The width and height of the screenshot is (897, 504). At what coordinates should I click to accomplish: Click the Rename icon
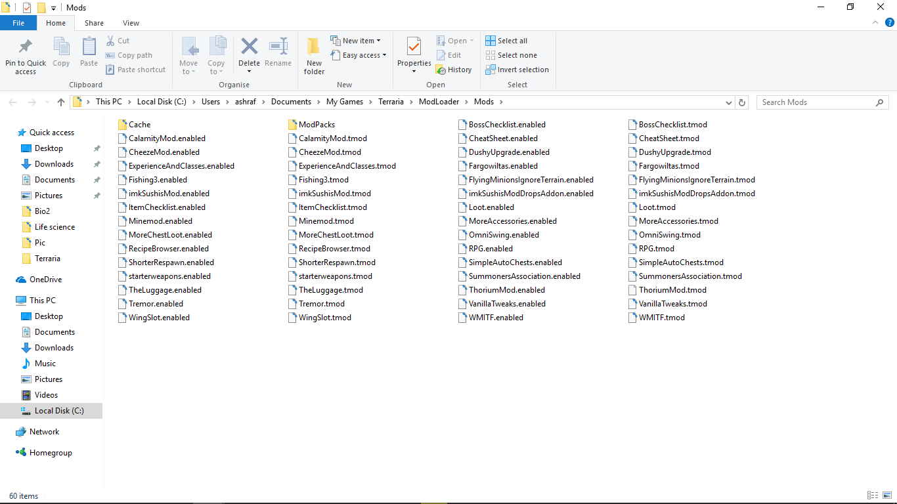tap(278, 46)
